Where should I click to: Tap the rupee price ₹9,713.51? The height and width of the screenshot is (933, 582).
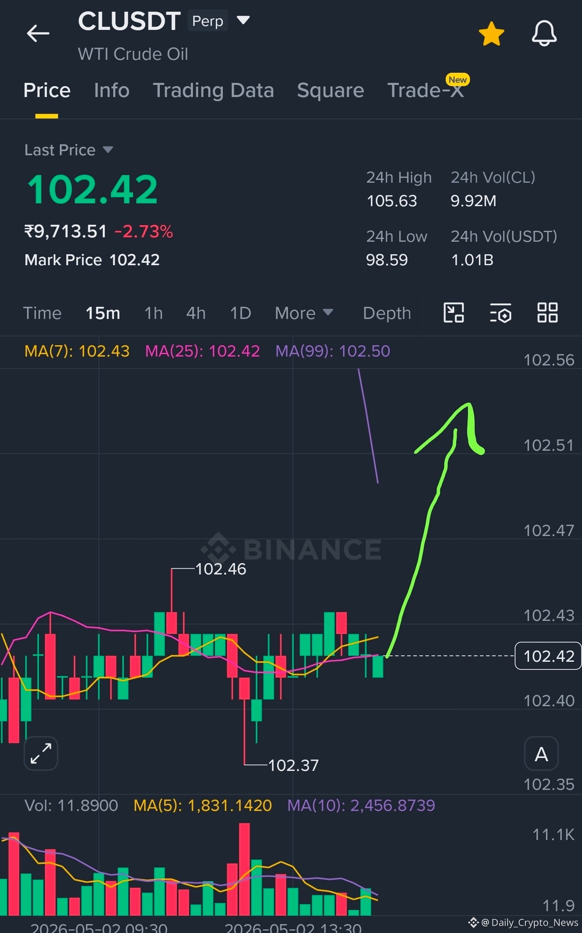click(66, 232)
